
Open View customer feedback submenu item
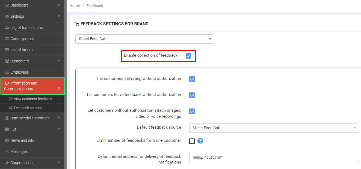(33, 99)
